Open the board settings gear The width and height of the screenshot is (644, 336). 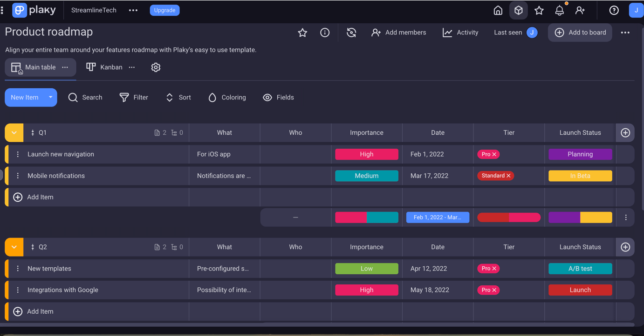click(x=156, y=67)
